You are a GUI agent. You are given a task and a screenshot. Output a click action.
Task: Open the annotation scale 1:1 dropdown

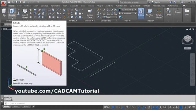[x=165, y=107]
